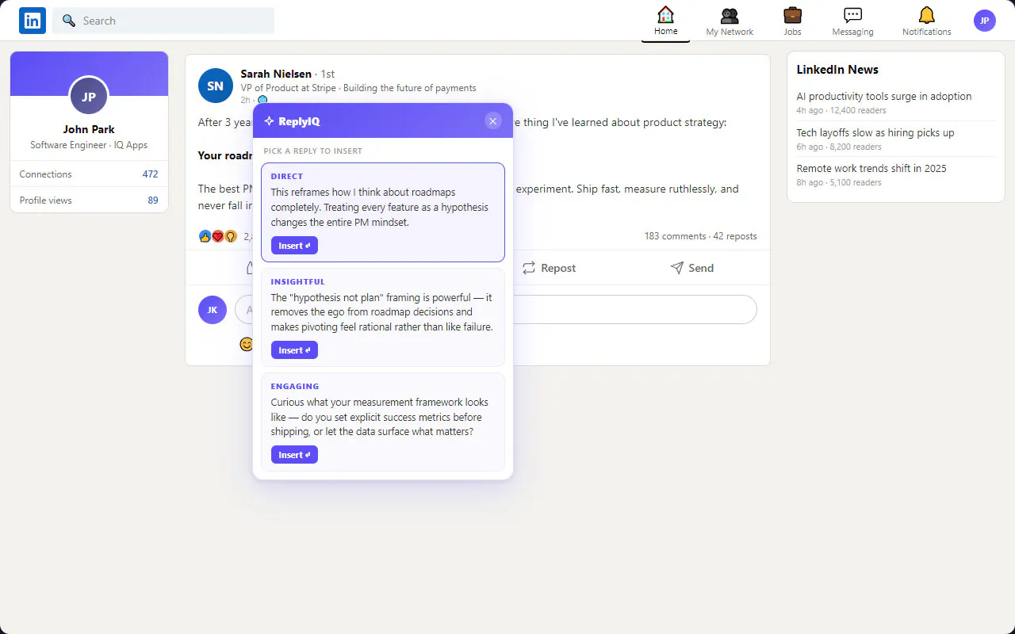Insert the Direct reply
1015x634 pixels.
click(294, 246)
